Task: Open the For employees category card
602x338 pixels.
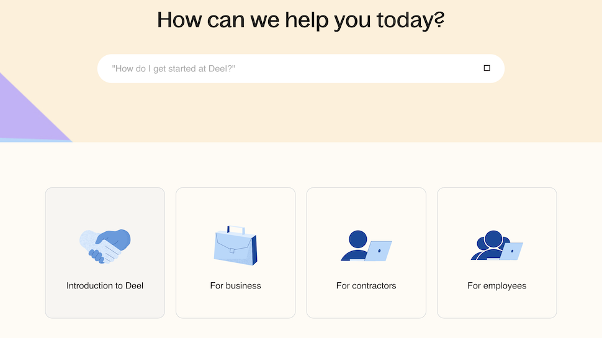Action: point(496,253)
